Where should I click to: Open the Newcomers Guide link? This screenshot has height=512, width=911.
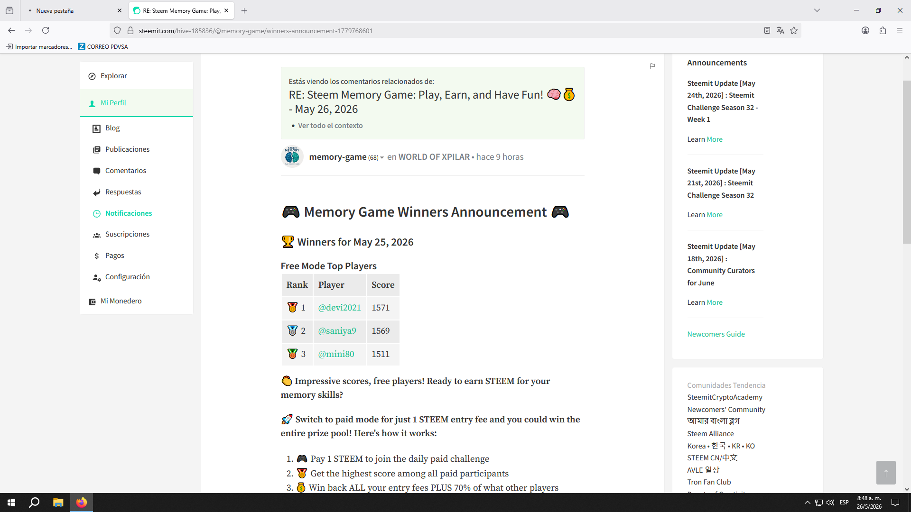(716, 334)
